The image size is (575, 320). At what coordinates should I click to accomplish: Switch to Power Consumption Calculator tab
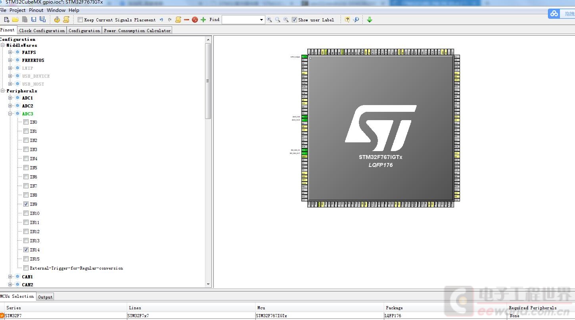137,30
